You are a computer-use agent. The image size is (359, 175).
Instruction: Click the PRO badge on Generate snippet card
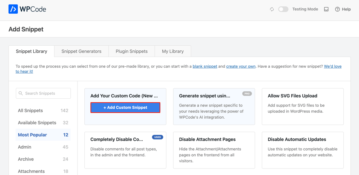pos(247,93)
